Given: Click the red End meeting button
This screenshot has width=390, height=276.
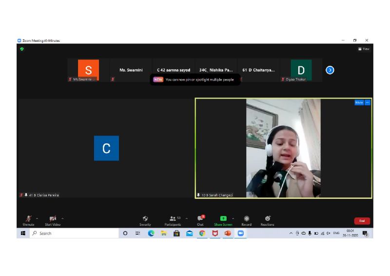Looking at the screenshot, I should [362, 221].
